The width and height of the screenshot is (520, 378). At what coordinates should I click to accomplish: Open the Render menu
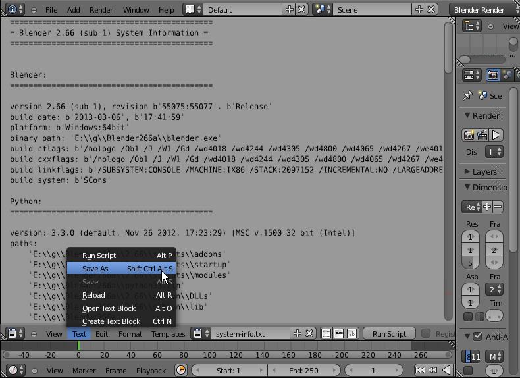click(x=101, y=10)
